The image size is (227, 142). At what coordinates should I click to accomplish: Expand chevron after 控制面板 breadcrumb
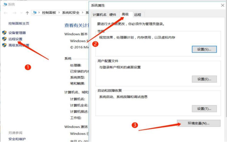59,13
